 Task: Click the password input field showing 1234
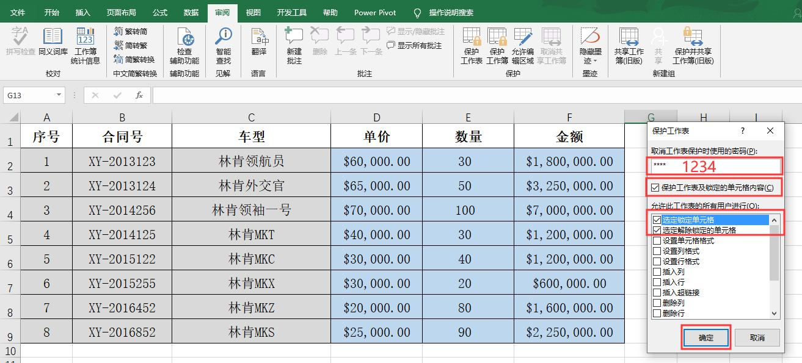713,165
